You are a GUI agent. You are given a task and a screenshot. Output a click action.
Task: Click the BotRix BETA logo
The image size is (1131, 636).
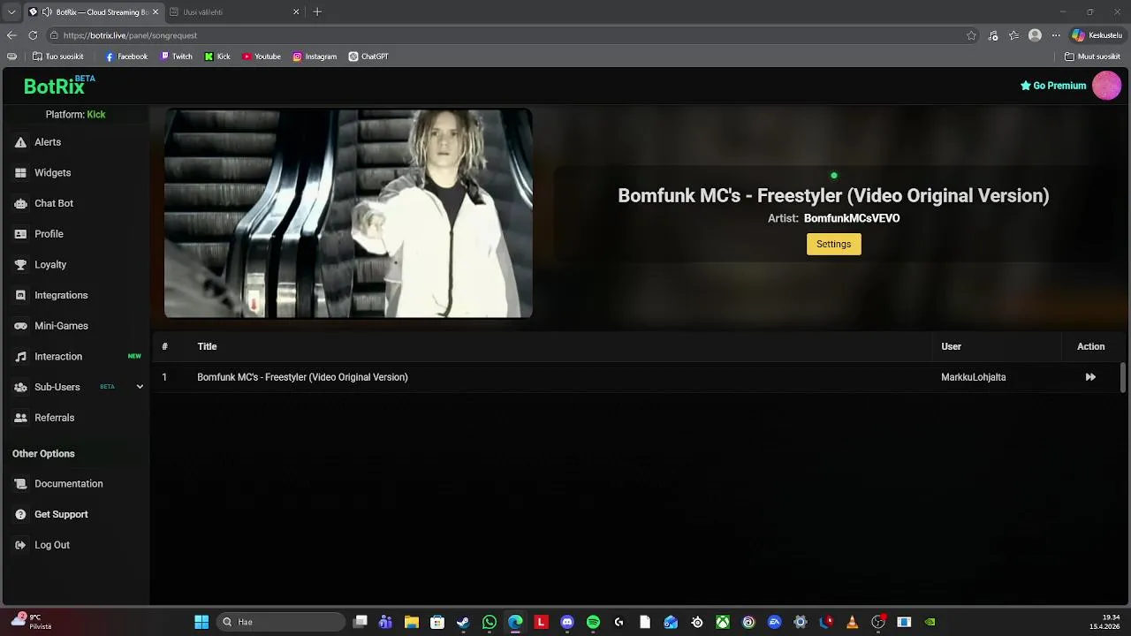[58, 86]
